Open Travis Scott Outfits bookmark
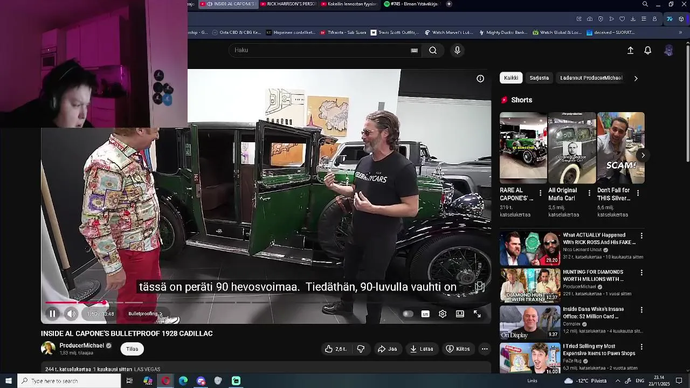The width and height of the screenshot is (690, 388). click(395, 32)
